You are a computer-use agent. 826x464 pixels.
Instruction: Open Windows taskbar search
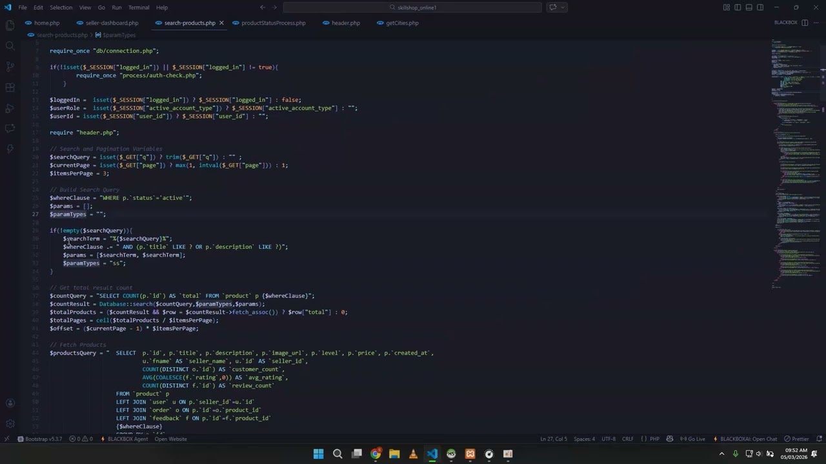337,454
